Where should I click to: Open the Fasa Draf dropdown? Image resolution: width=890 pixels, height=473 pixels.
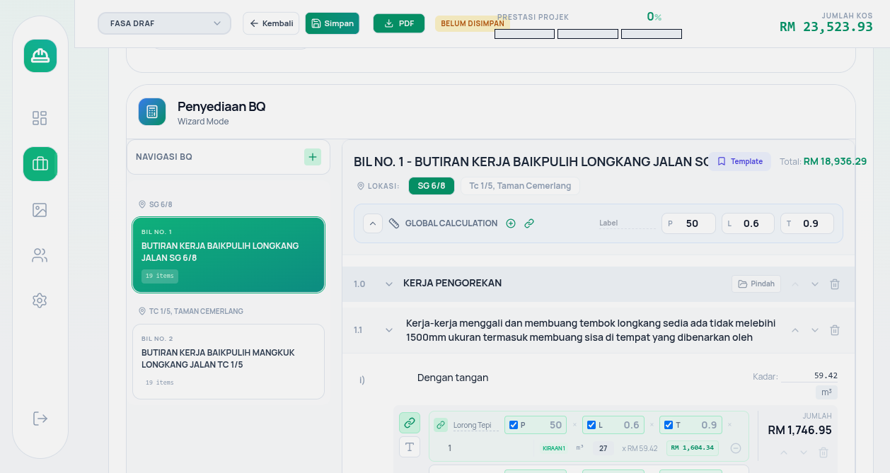tap(165, 23)
